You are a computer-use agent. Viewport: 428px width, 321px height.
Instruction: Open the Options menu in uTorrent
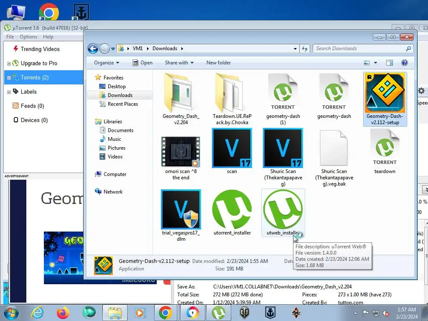(x=28, y=37)
